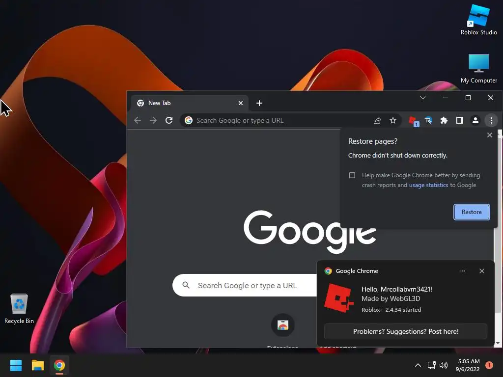Open the volume speaker tray icon
Viewport: 503px width, 377px height.
(x=444, y=365)
